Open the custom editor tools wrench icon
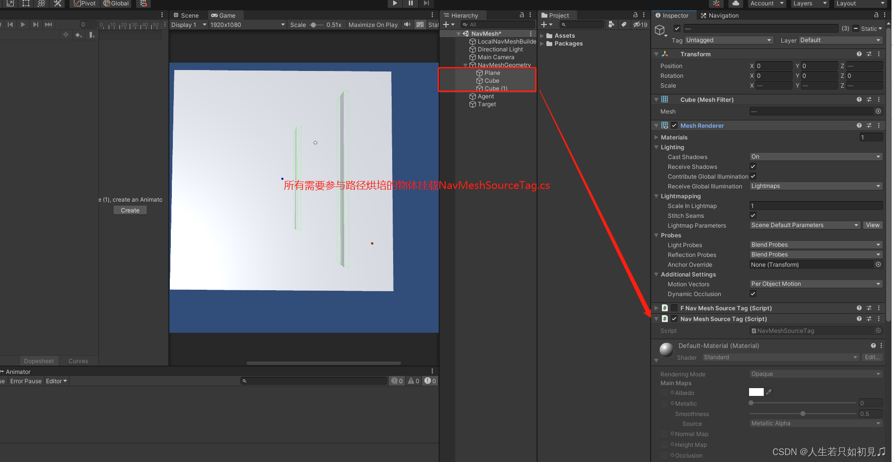The image size is (893, 462). point(57,4)
